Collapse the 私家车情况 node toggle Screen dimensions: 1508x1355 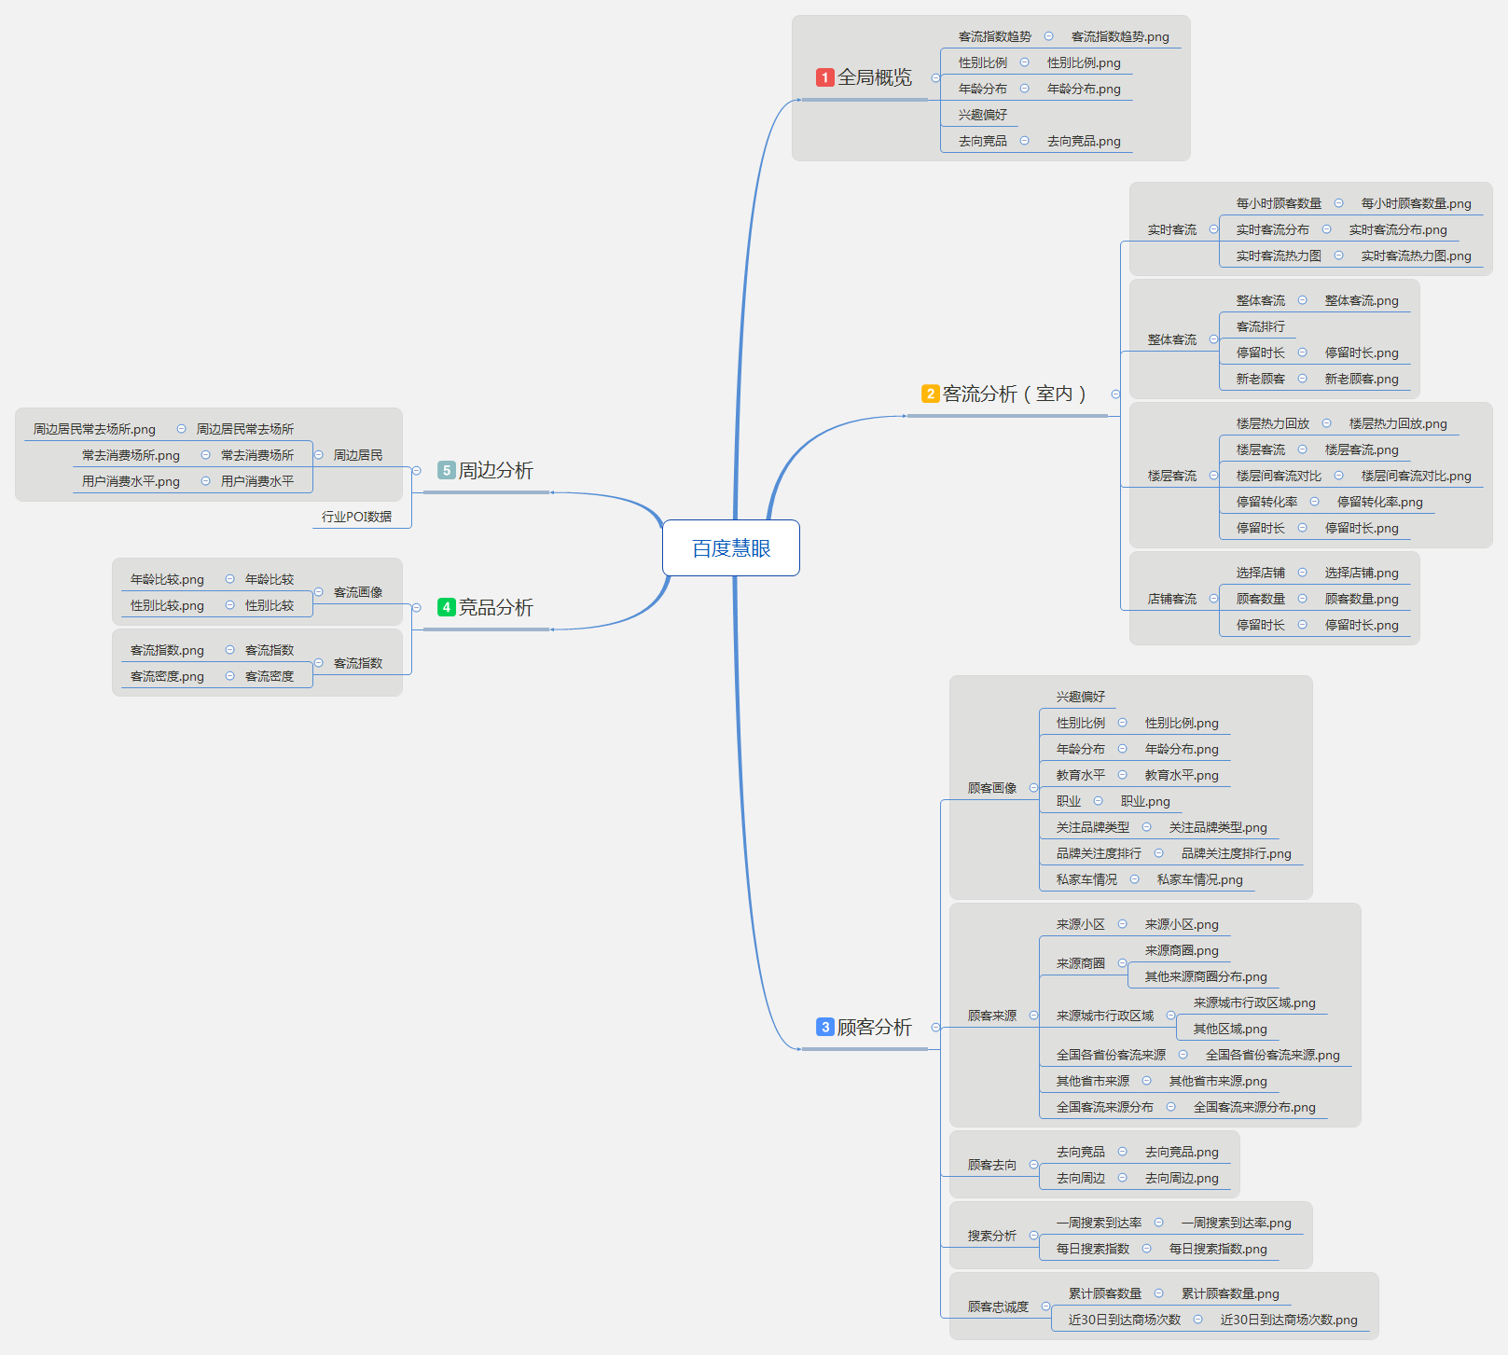[1134, 879]
